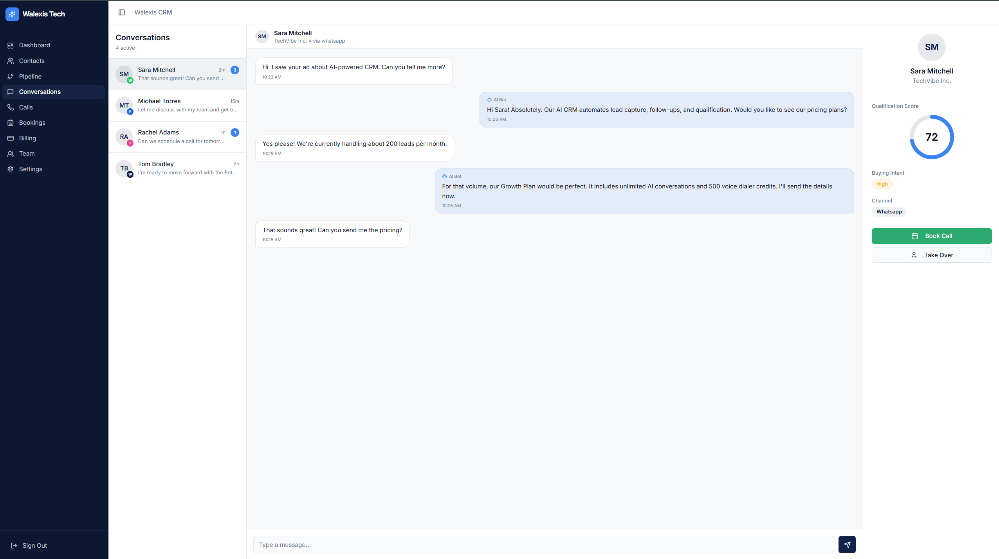Select the Conversations chat bubble icon
This screenshot has width=999, height=559.
click(x=11, y=91)
